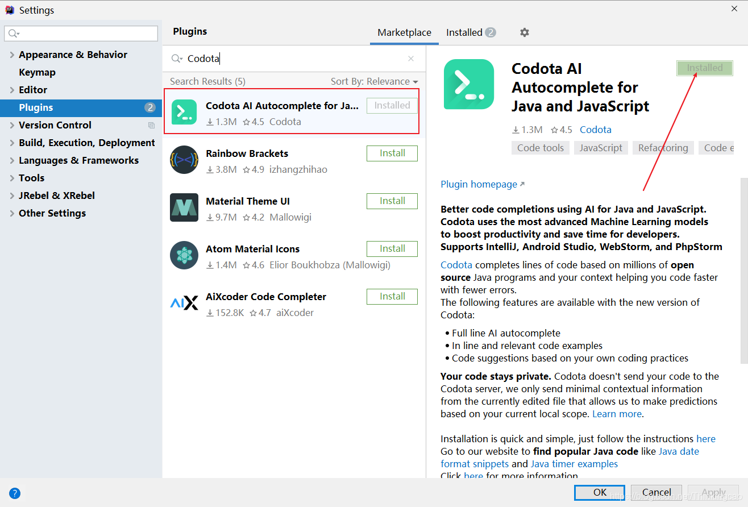Click the instructions 'here' link
Image resolution: width=748 pixels, height=507 pixels.
[x=706, y=439]
